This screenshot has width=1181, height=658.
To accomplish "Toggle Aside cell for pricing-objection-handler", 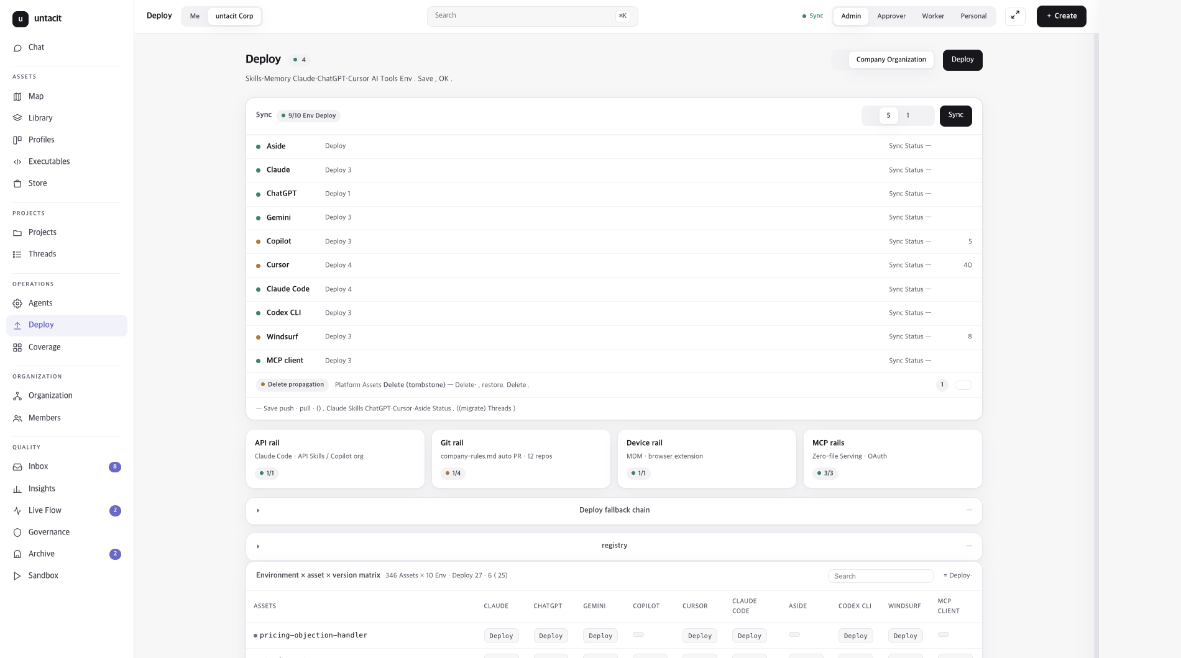I will (794, 634).
